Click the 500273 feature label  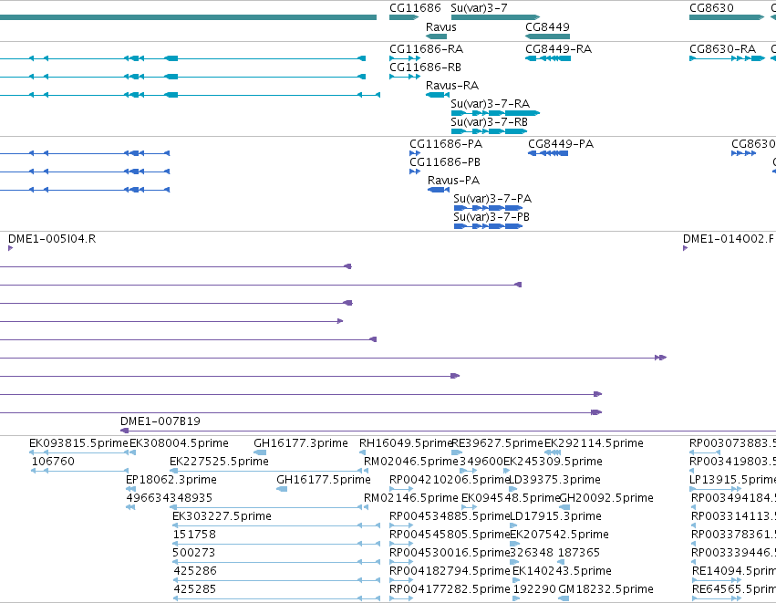tap(194, 553)
